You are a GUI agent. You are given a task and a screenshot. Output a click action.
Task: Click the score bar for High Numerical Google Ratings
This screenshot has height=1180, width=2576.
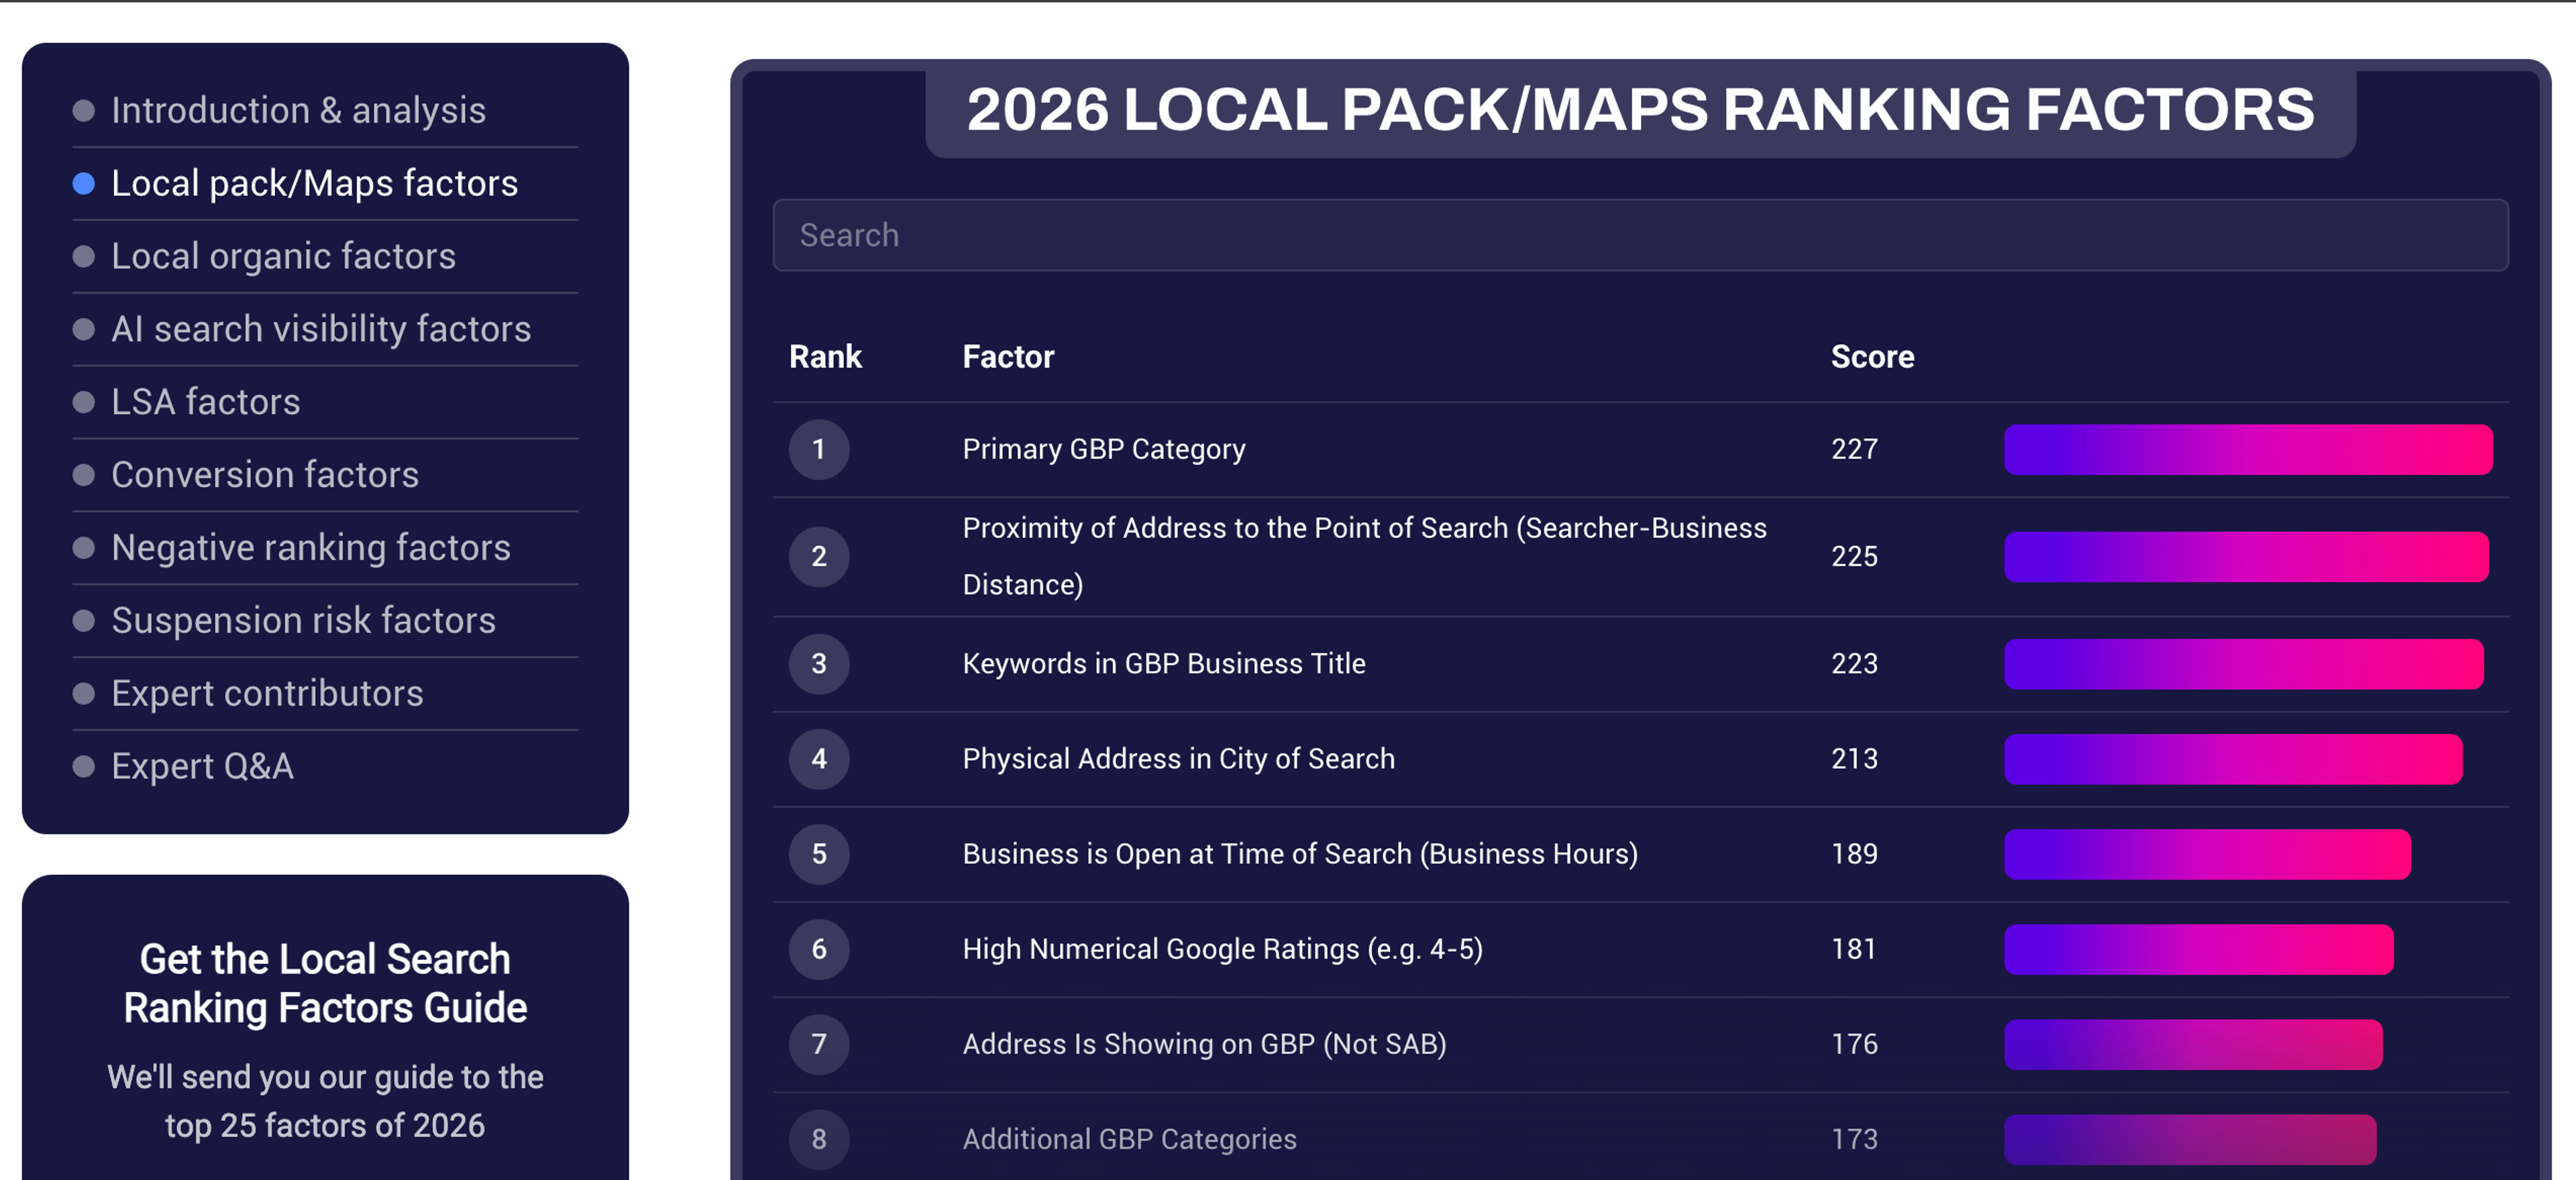tap(2198, 949)
